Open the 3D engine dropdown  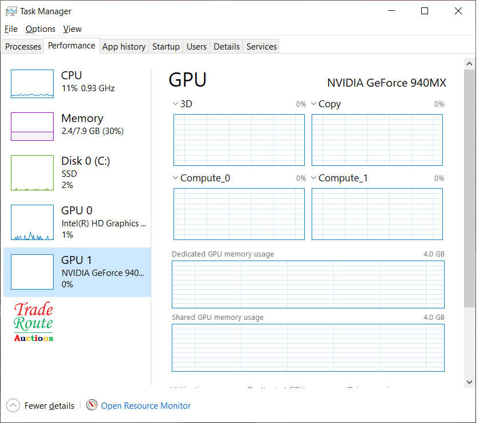coord(175,104)
